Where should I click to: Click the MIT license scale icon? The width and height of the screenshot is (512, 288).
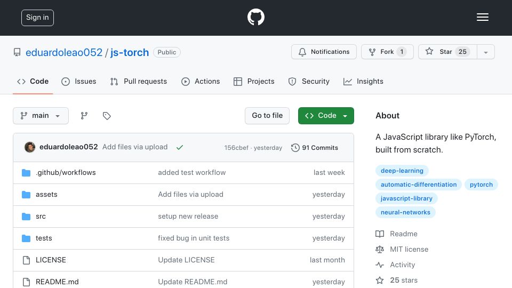[x=380, y=250]
